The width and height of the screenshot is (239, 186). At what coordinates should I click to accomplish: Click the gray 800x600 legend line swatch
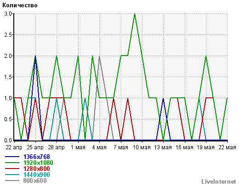[12, 180]
